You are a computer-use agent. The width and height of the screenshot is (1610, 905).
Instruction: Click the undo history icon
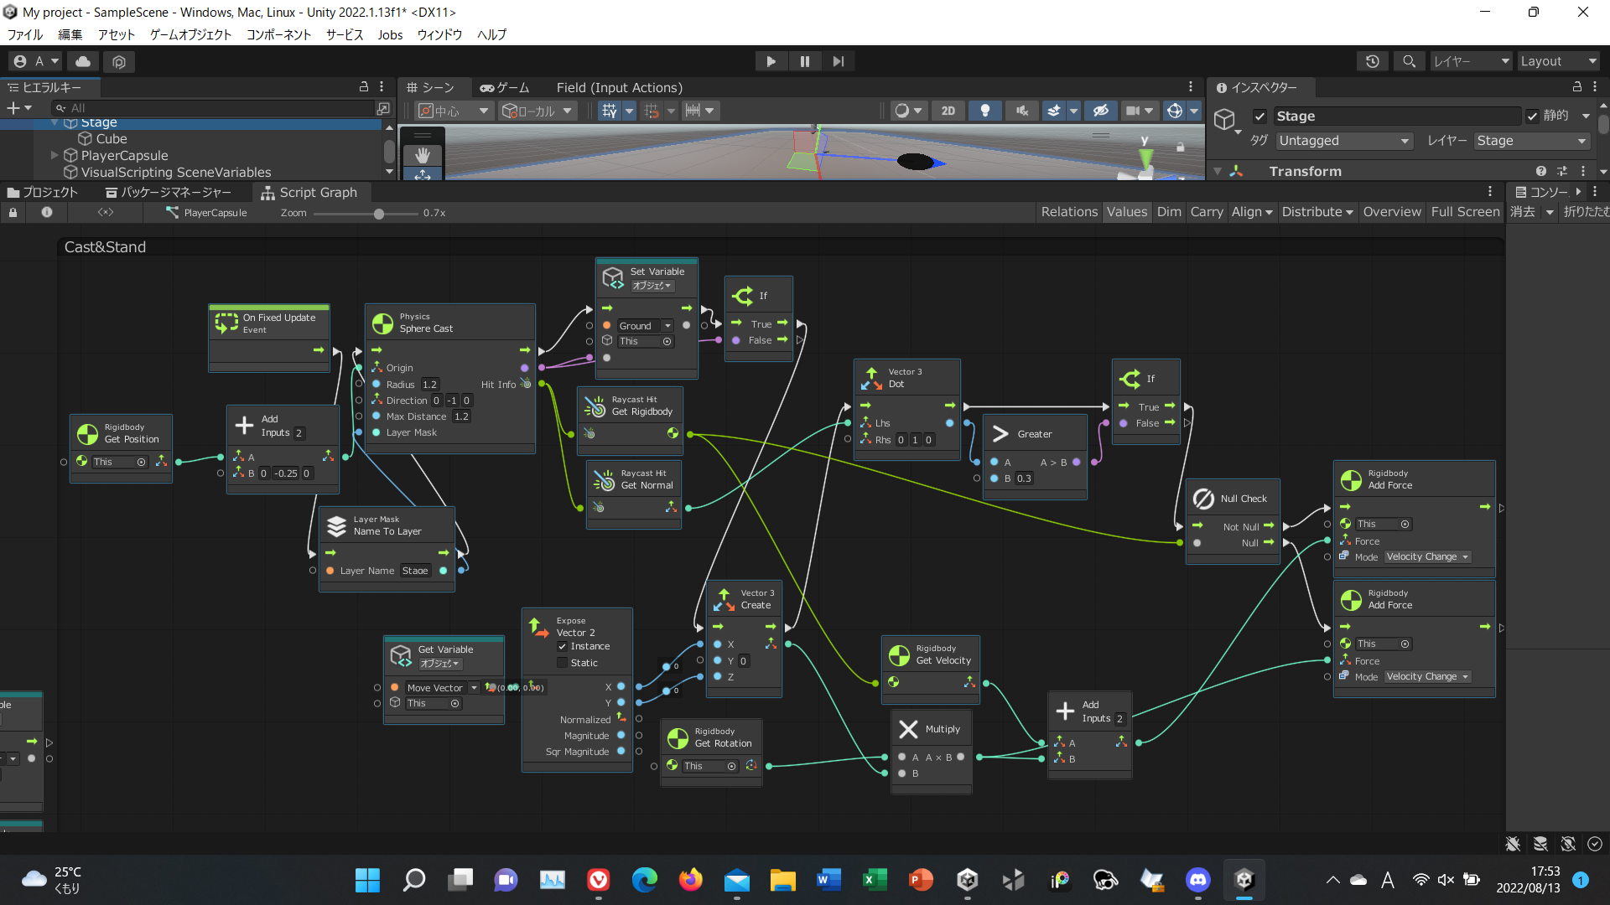tap(1372, 61)
